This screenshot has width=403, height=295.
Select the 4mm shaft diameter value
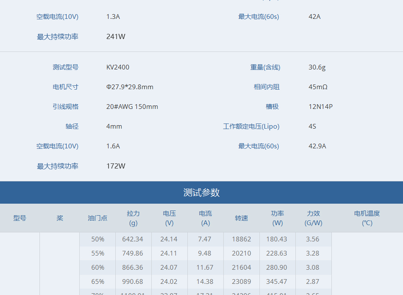114,126
